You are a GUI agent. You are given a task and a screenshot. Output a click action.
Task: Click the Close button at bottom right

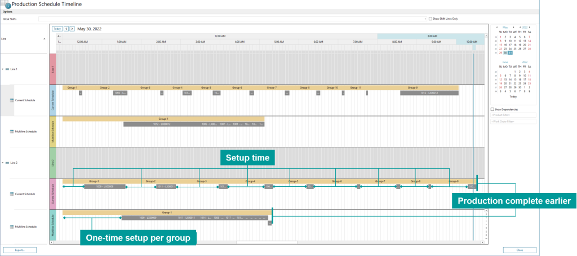click(520, 250)
